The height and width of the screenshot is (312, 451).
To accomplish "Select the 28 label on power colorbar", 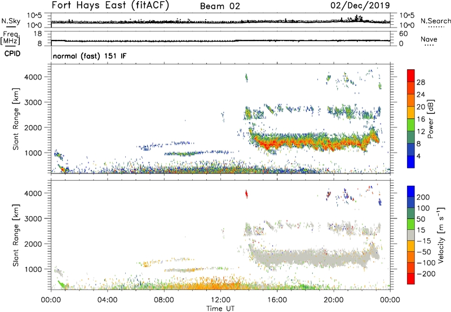I will point(421,82).
